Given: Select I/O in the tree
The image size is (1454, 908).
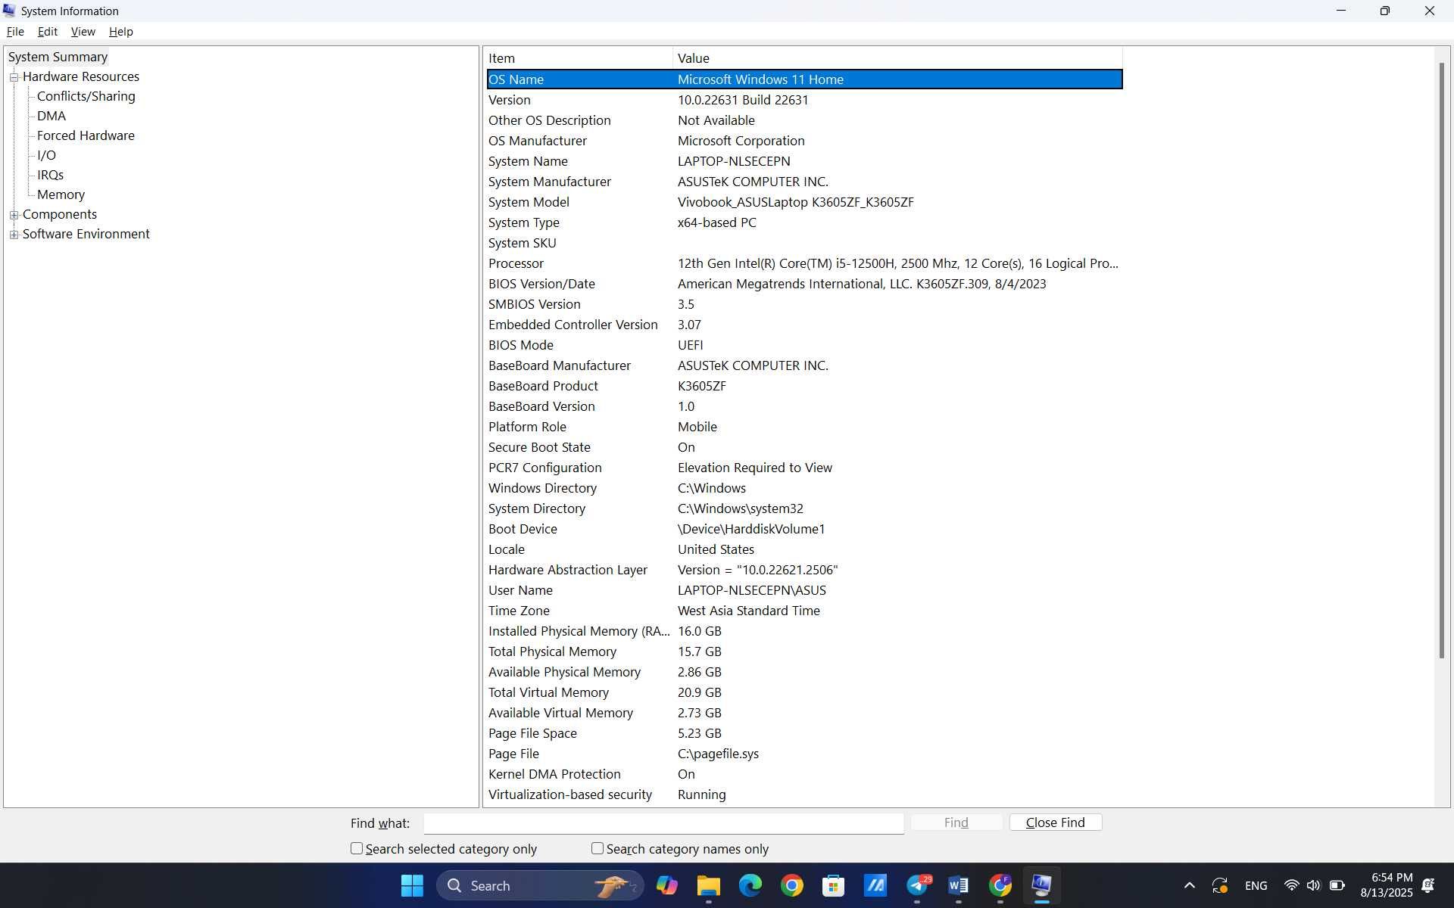Looking at the screenshot, I should point(46,155).
